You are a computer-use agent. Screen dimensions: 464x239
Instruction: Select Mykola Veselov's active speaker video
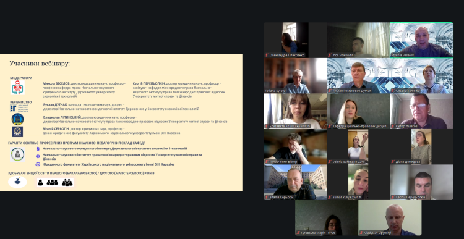421,40
